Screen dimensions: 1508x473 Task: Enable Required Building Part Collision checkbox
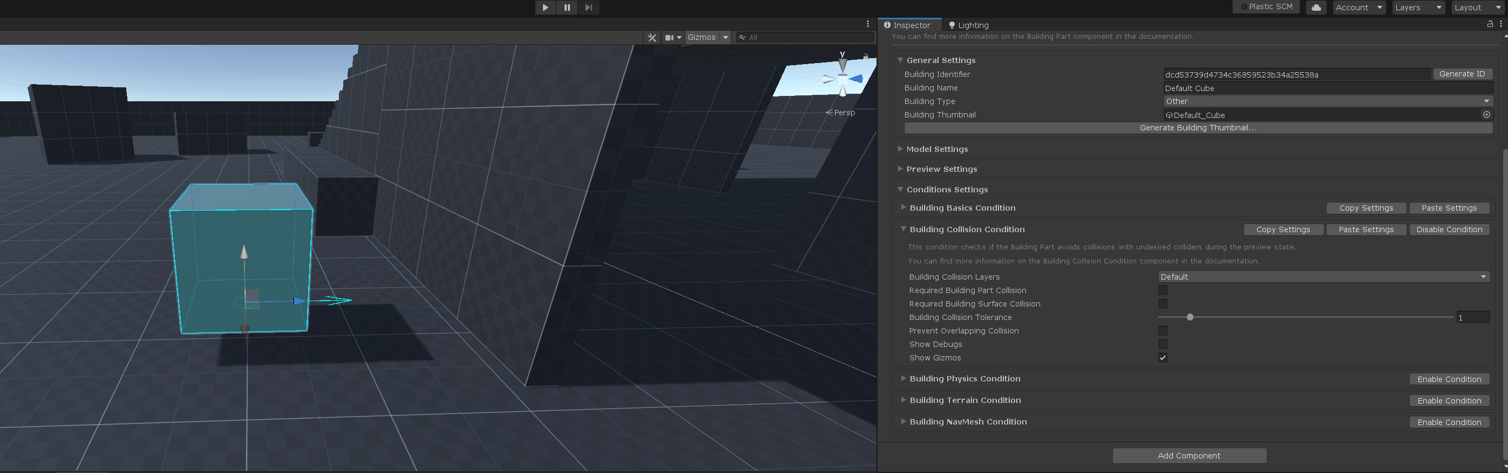(x=1163, y=290)
